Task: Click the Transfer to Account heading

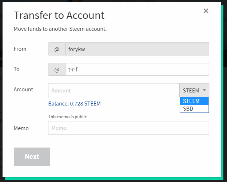Action: click(59, 15)
